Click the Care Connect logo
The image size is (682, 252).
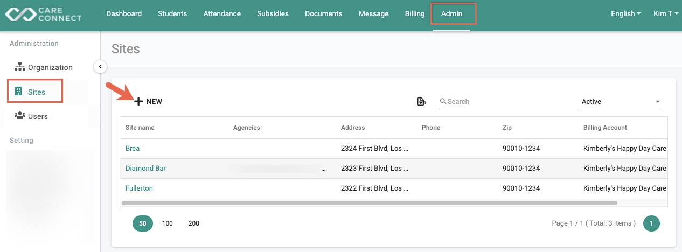click(x=44, y=14)
